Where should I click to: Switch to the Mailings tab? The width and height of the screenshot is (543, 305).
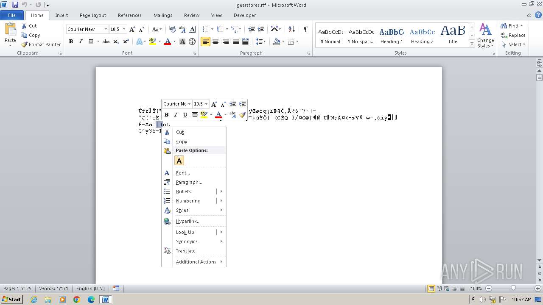pos(163,15)
